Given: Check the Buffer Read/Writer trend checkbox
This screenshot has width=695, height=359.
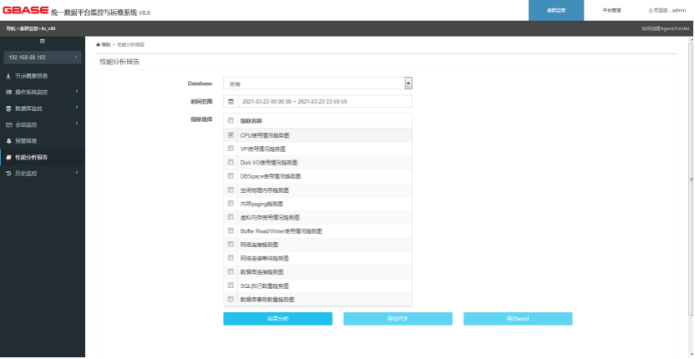Looking at the screenshot, I should pos(231,230).
